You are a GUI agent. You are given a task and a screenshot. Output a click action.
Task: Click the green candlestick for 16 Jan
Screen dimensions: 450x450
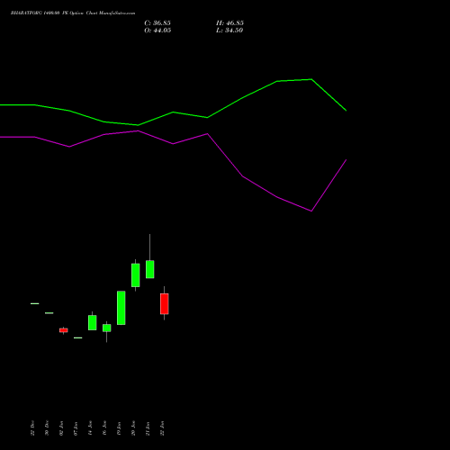coord(107,328)
